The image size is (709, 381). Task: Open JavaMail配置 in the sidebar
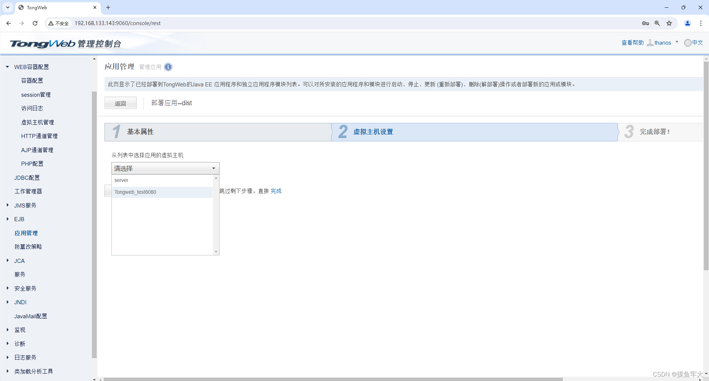[31, 316]
